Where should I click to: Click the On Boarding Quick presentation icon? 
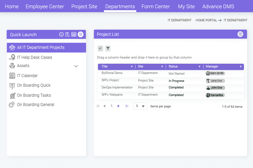(x=12, y=86)
